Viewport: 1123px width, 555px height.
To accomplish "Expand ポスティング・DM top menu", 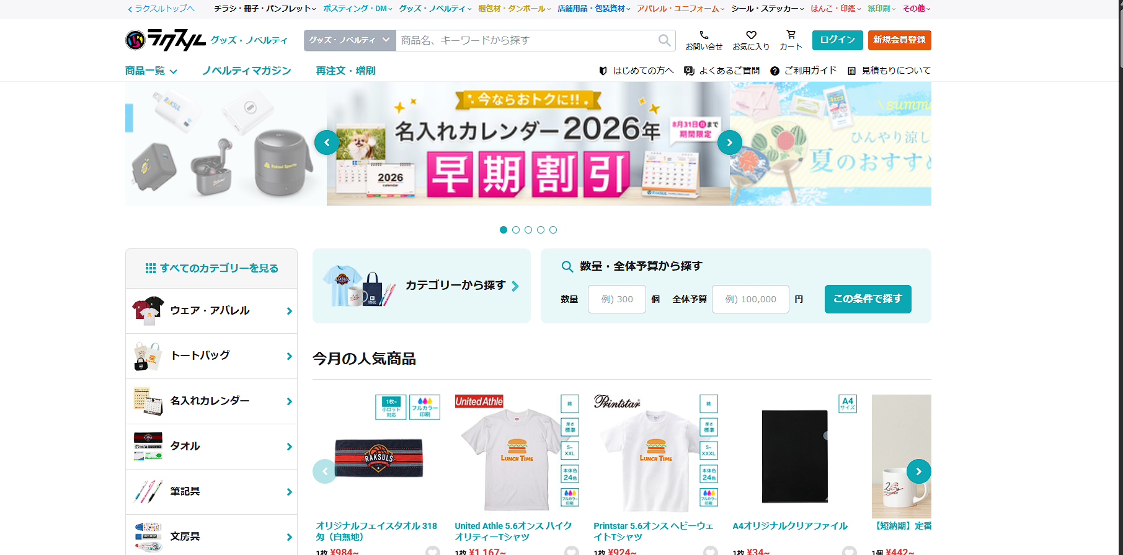I will click(358, 9).
